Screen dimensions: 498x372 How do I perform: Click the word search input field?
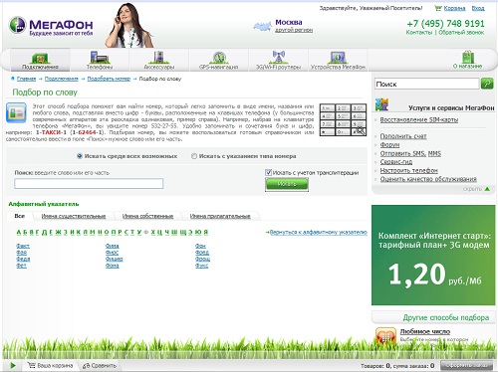pos(89,183)
